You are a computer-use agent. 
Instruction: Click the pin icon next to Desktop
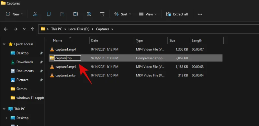pos(41,53)
